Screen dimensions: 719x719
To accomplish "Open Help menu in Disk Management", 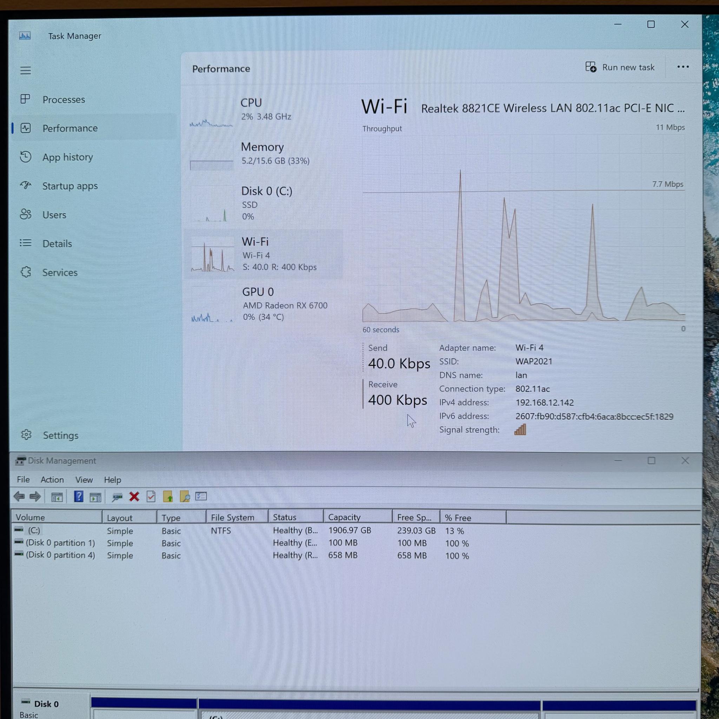I will tap(112, 480).
